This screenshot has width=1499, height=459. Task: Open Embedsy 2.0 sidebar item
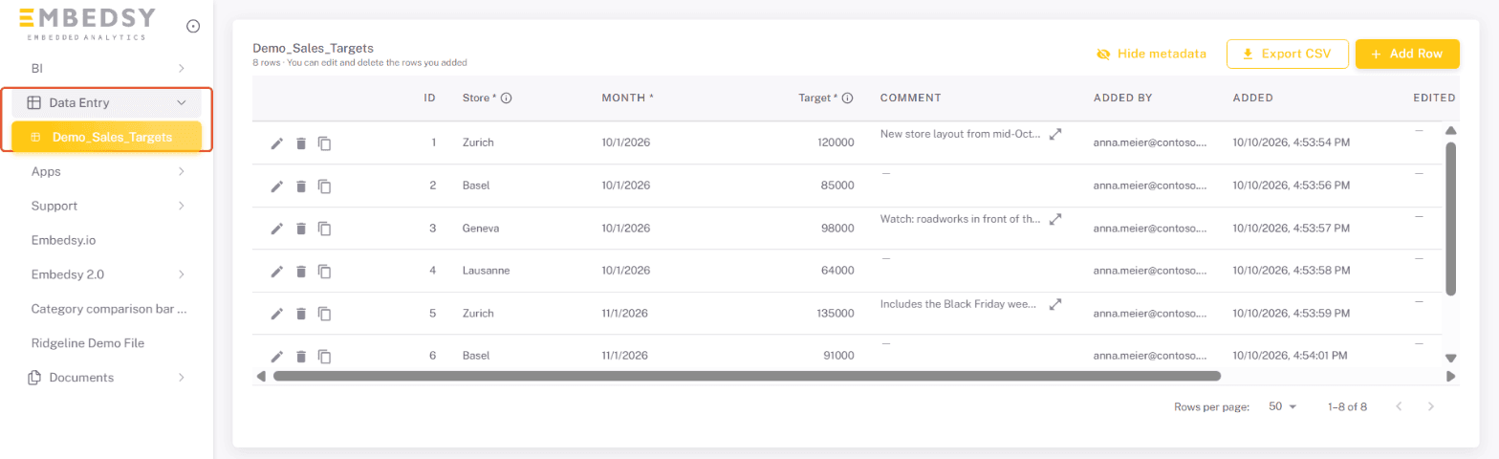(x=107, y=274)
